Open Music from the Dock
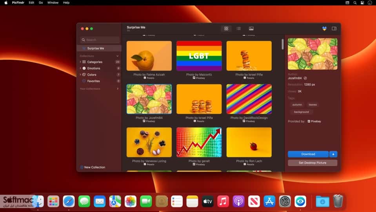 pyautogui.click(x=223, y=201)
